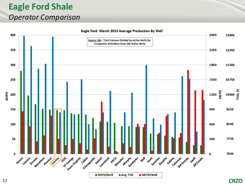Screen dimensions: 245x184
Task: Click the 'BOPD' left axis title
Action: pos(7,96)
